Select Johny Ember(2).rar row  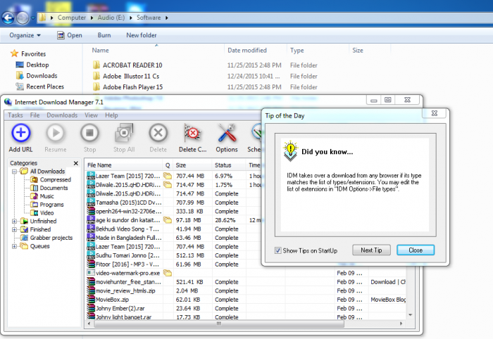(246, 308)
